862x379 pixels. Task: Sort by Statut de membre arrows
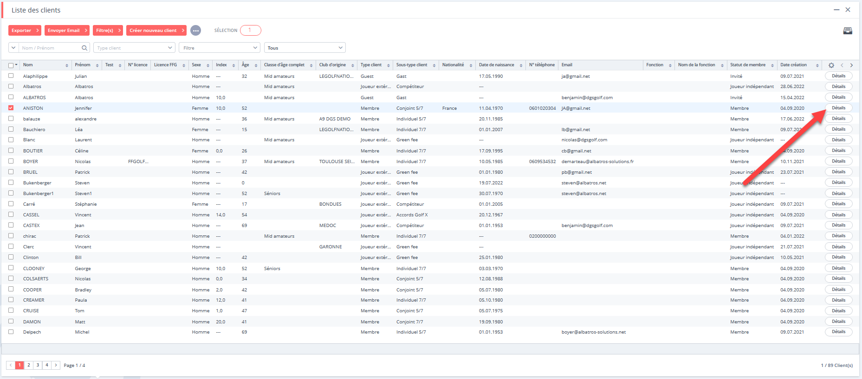coord(772,65)
